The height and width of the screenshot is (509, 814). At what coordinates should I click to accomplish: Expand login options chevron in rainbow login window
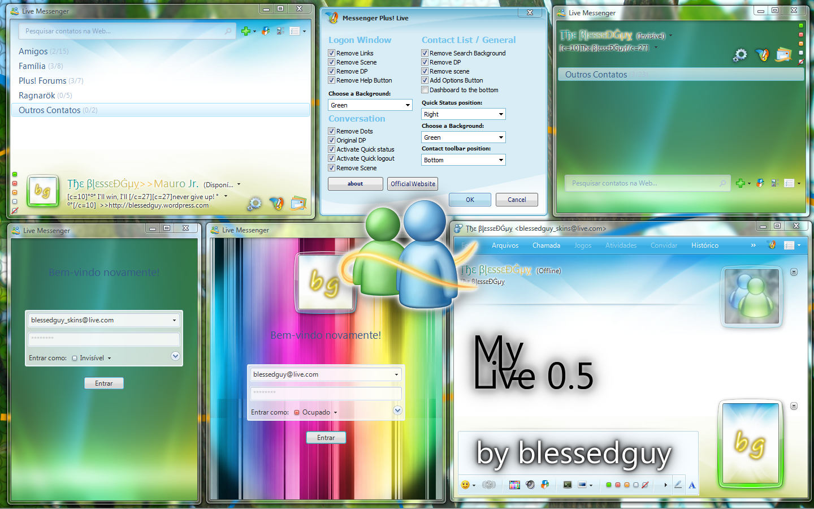point(397,411)
